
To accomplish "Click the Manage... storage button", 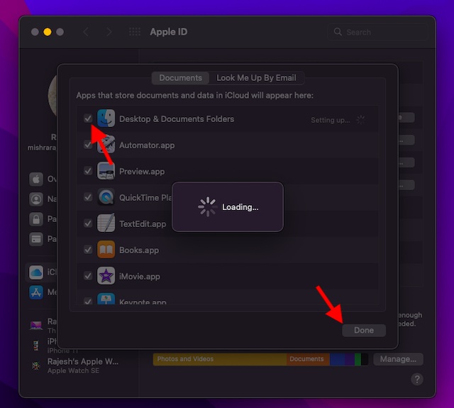I will point(398,359).
